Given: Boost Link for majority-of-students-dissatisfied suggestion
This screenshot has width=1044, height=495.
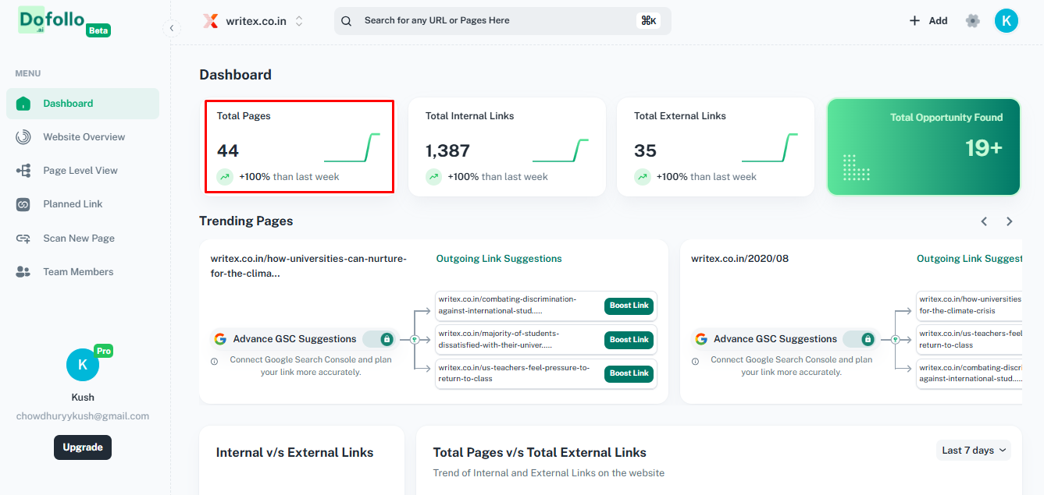Looking at the screenshot, I should coord(629,340).
